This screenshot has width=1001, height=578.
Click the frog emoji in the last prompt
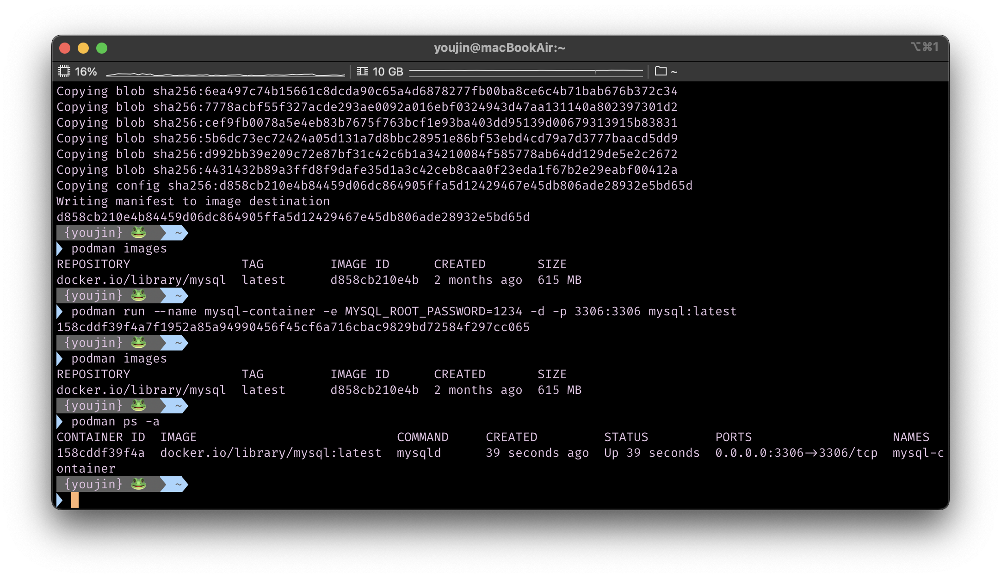coord(138,484)
